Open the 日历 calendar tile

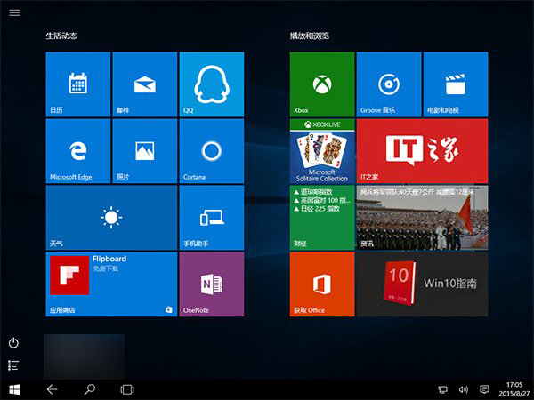click(78, 84)
